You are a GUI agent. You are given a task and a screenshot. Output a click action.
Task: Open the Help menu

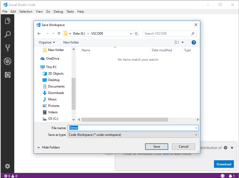click(80, 12)
